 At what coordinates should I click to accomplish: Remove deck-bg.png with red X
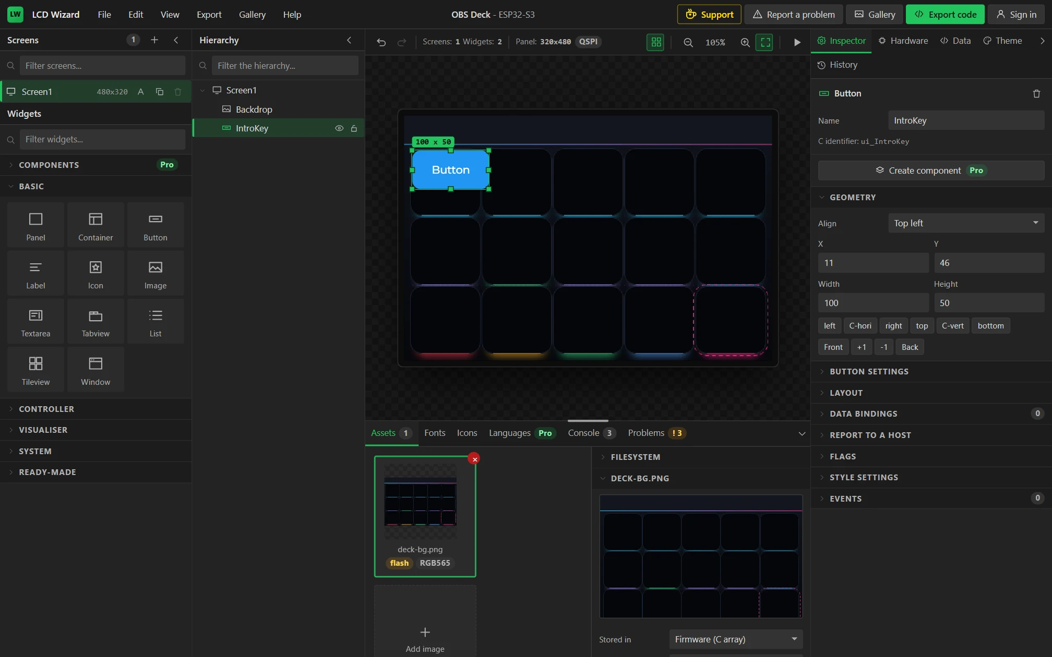pyautogui.click(x=474, y=459)
